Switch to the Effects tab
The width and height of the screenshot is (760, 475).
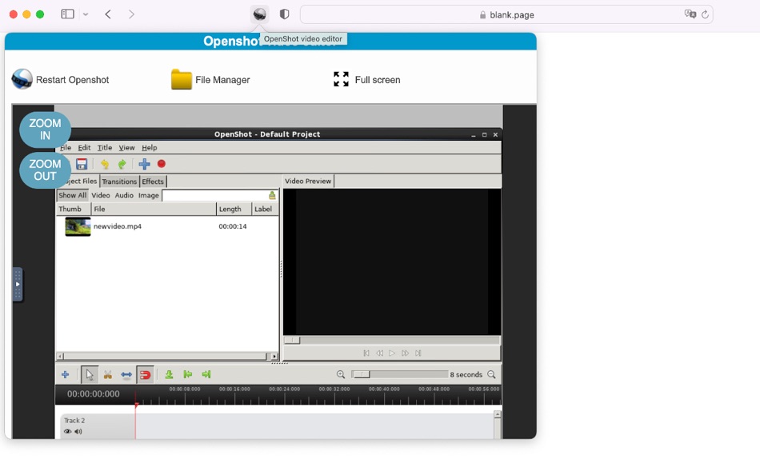[153, 182]
